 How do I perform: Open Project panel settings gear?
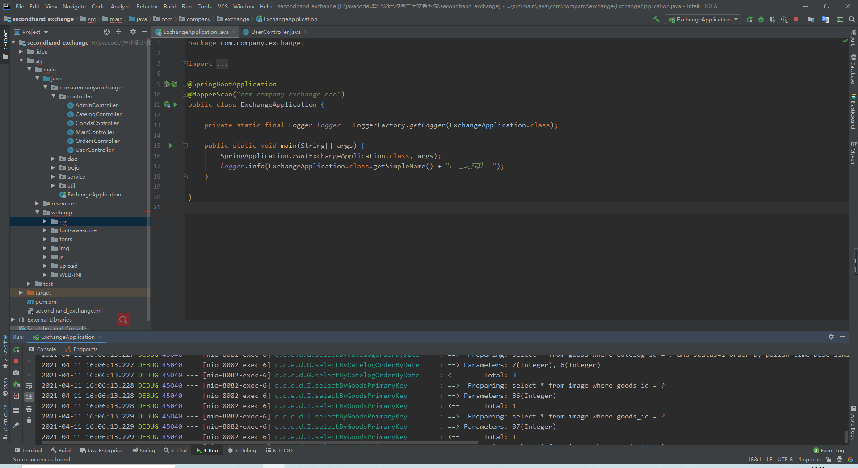[133, 32]
